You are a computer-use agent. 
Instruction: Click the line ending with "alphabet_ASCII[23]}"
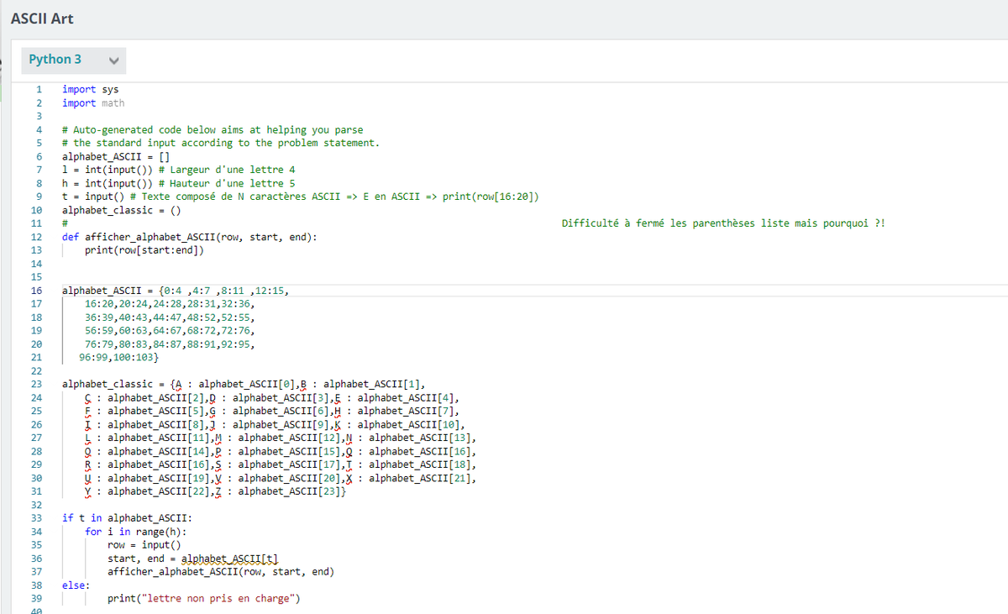216,491
